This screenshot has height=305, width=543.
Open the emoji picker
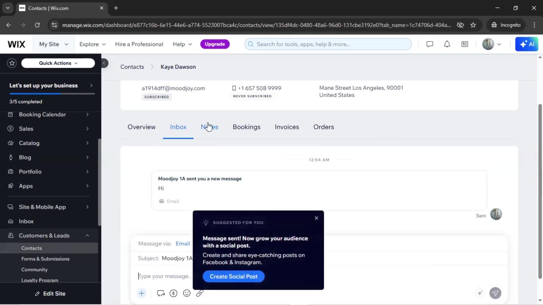tap(187, 293)
